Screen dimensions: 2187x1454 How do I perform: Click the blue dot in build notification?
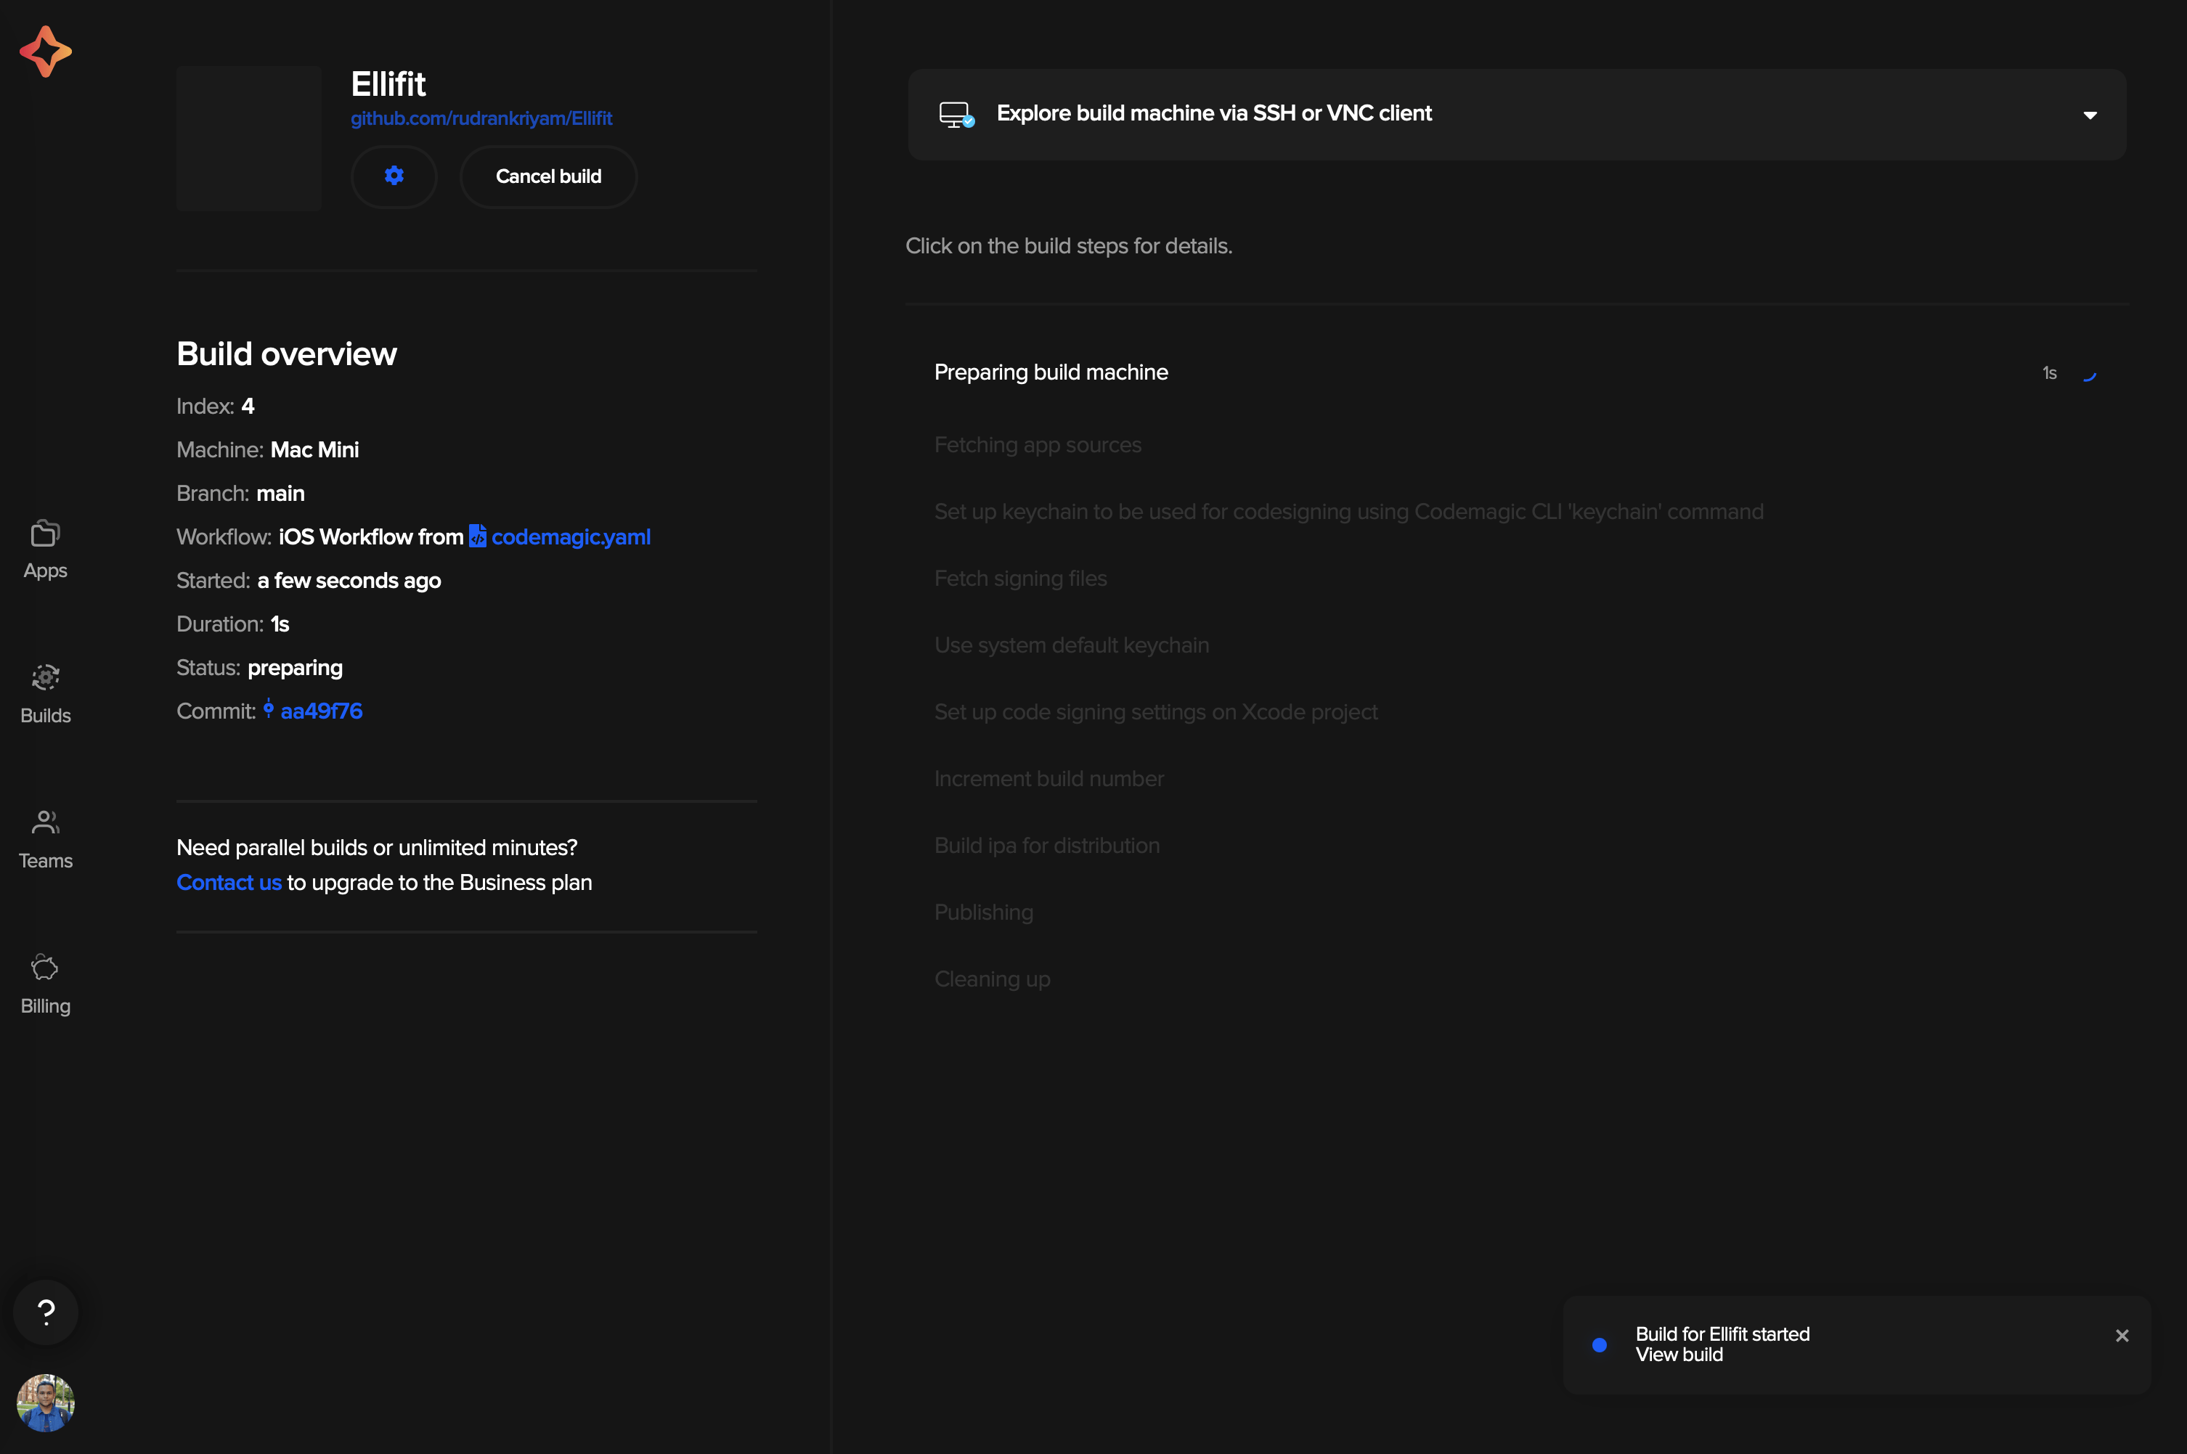coord(1599,1344)
